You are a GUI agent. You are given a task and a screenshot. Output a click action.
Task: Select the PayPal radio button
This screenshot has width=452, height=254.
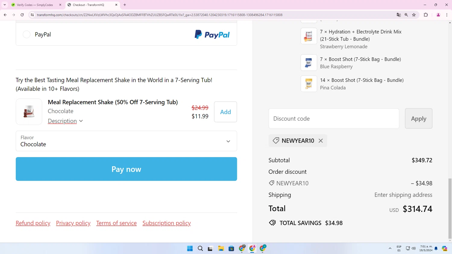(x=27, y=34)
